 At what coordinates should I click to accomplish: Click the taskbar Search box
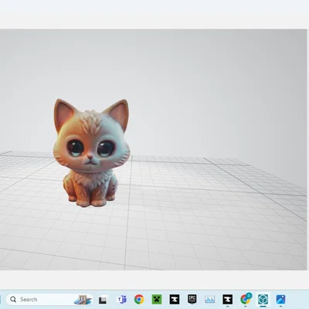[49, 299]
